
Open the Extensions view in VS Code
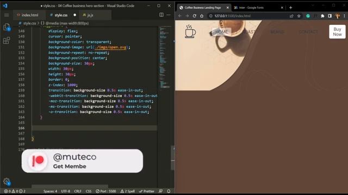[x=7, y=41]
